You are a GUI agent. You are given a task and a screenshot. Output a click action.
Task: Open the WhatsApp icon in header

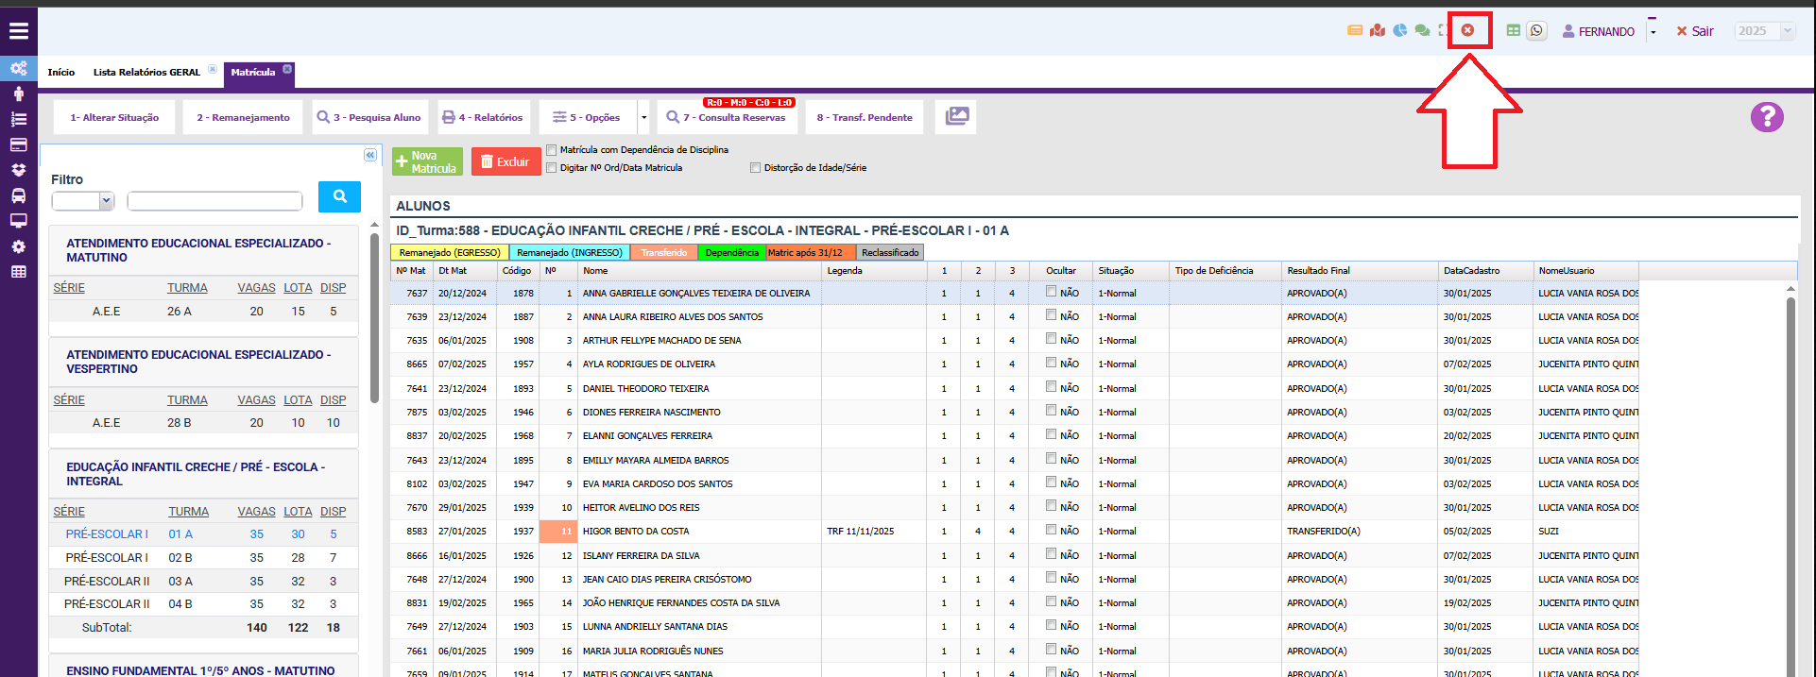pos(1536,31)
